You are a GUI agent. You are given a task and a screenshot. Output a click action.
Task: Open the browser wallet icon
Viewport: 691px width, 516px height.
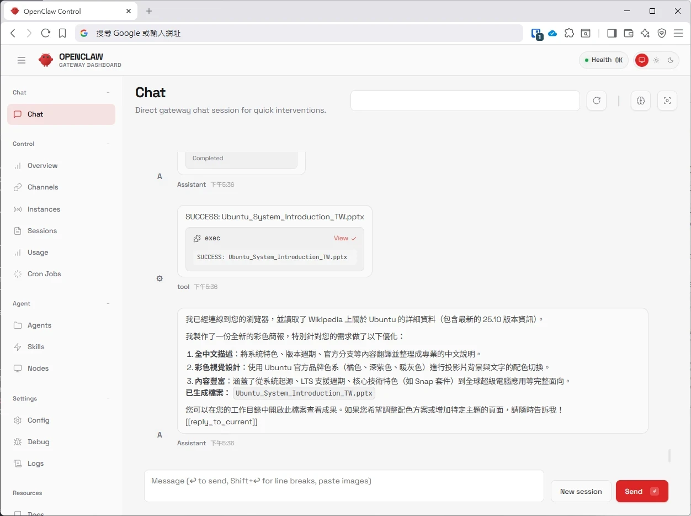628,33
